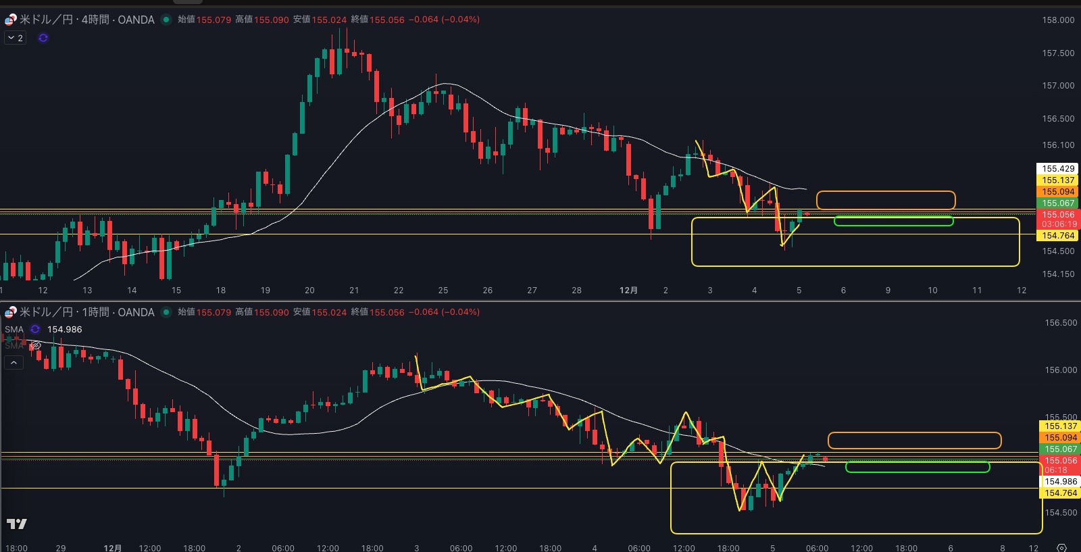Click the 12月 date marker on 4-hour time axis
The width and height of the screenshot is (1081, 552).
click(628, 291)
